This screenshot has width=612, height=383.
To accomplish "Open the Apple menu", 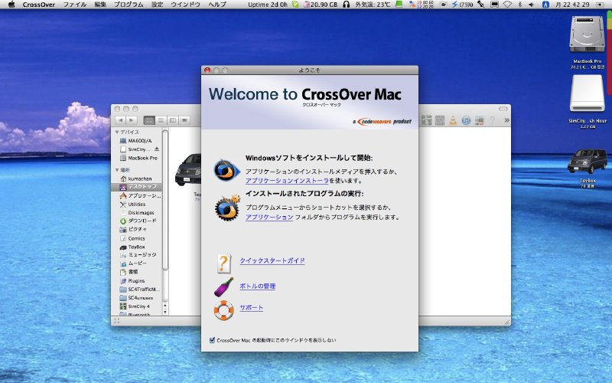I will 11,5.
